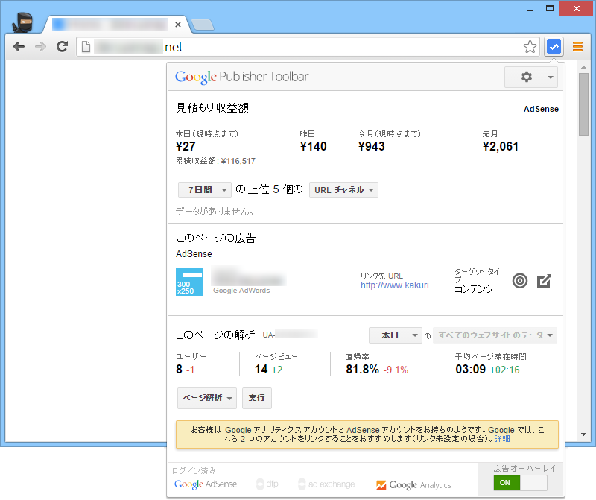Open the settings gear in the toolbar header

click(526, 77)
